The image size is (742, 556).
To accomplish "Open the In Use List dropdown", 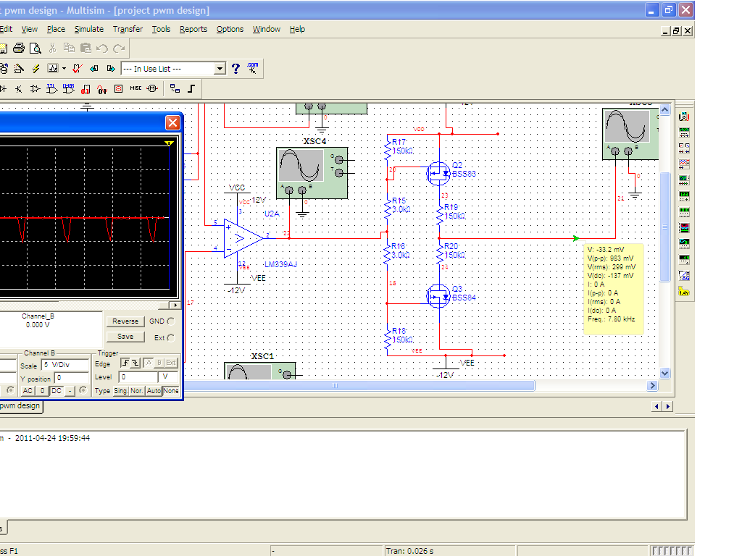I will click(220, 69).
